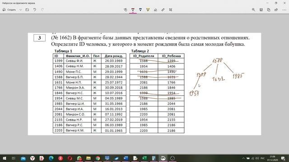Screen dimensions: 289x162
Task: Open the notification center
Action: (x=283, y=158)
